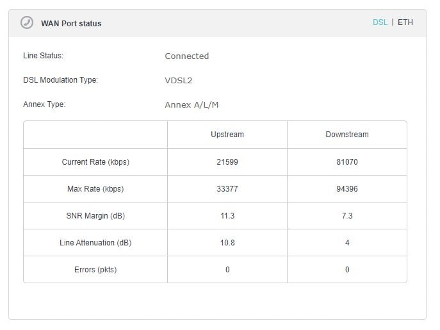Select upstream current rate 21599
Screen dimensions: 440x330
(x=227, y=162)
